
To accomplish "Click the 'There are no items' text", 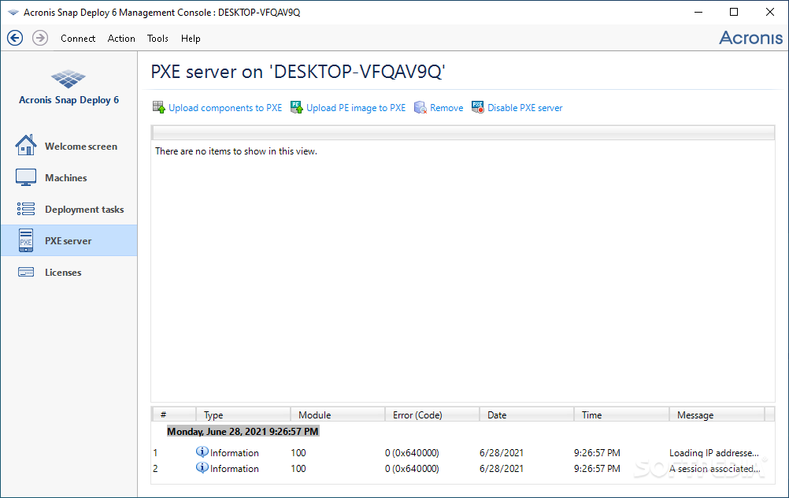I will click(x=236, y=151).
